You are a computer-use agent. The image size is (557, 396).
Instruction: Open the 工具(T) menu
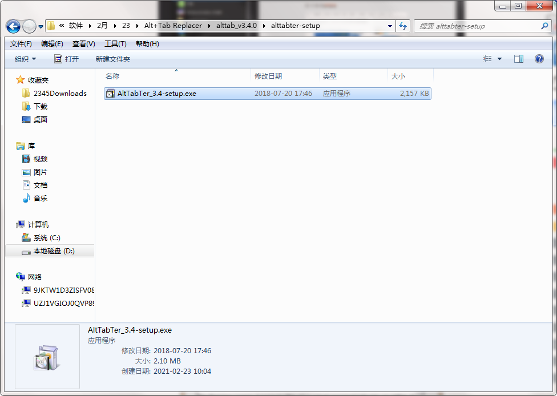click(x=115, y=44)
